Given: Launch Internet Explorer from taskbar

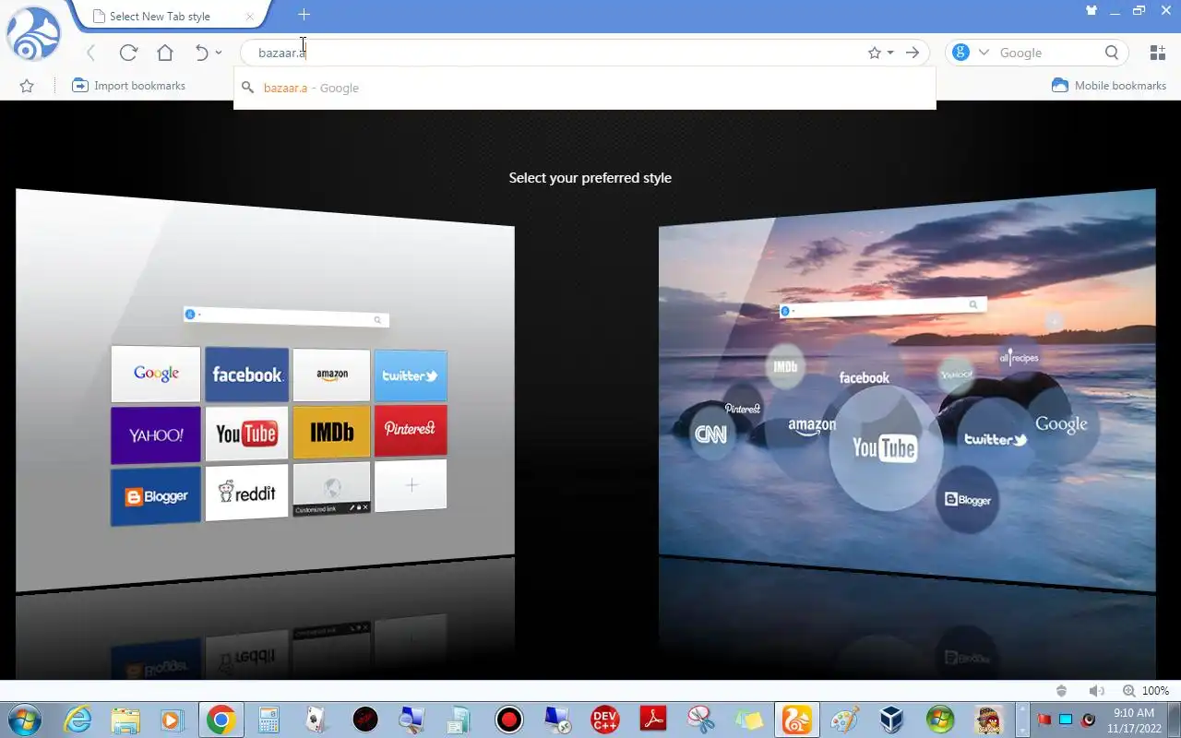Looking at the screenshot, I should click(78, 720).
